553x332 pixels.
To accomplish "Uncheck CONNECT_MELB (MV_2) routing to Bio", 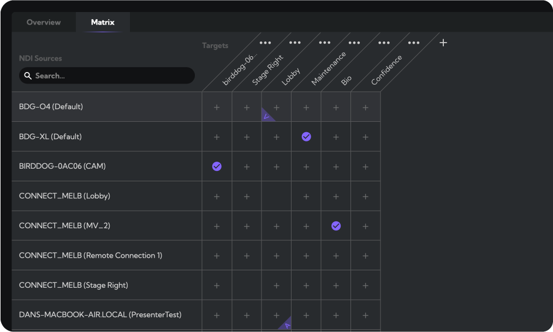I will point(336,226).
